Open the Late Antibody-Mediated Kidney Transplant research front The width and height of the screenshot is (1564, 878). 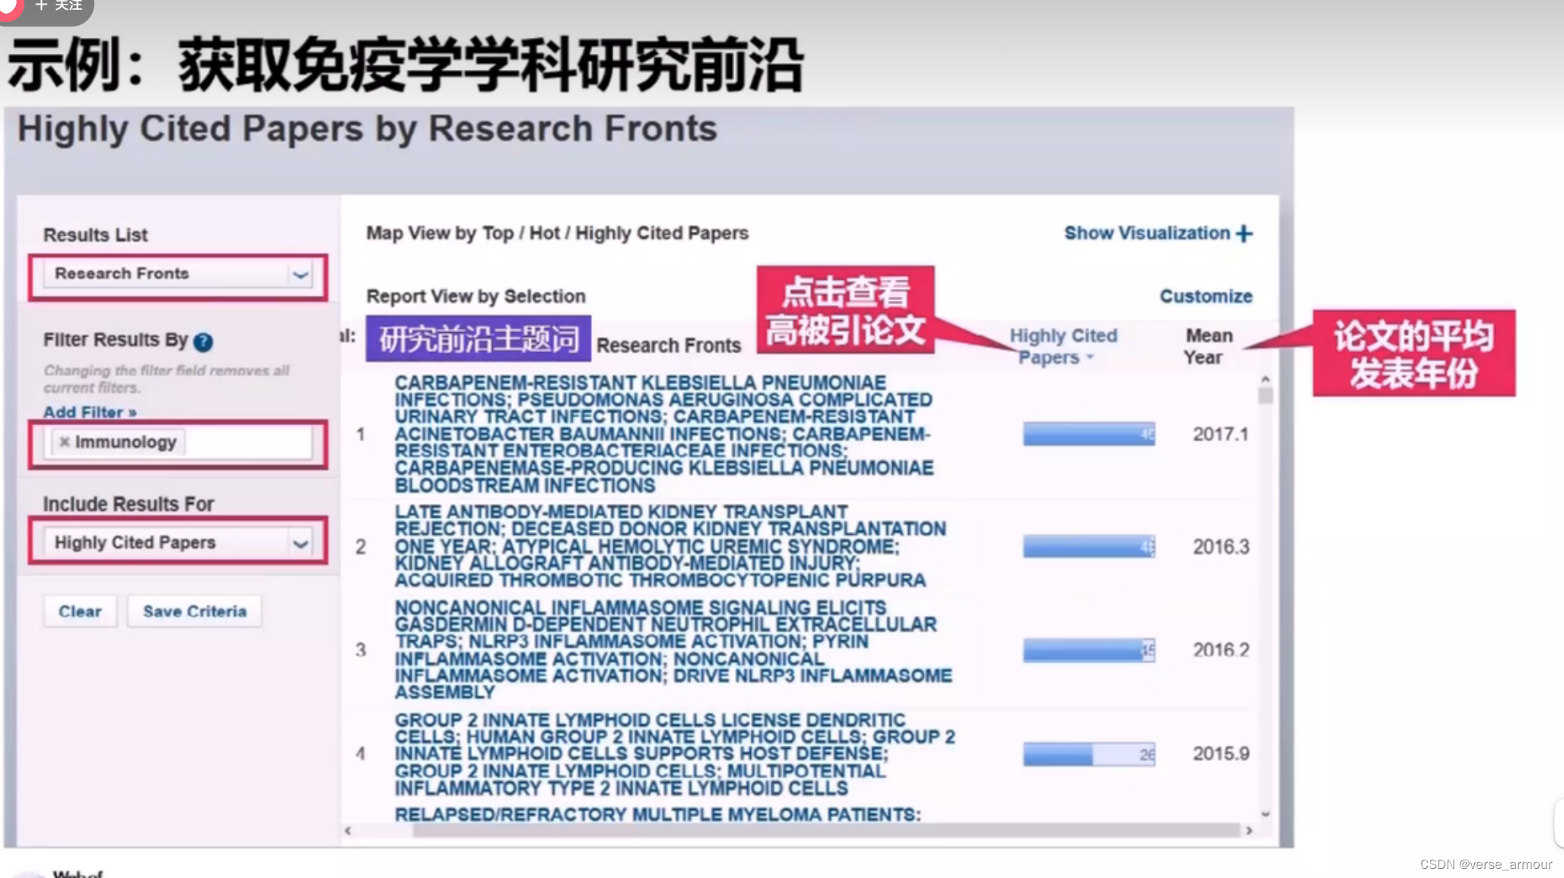670,546
